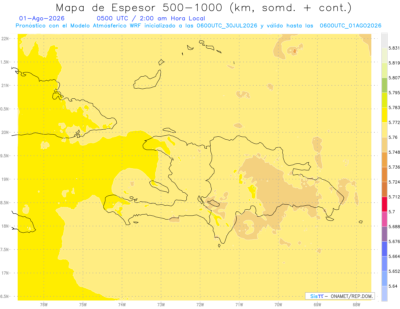Click the '0500 UTC / 2:00 am Hora Local' text
Image resolution: width=400 pixels, height=309 pixels.
tap(151, 19)
